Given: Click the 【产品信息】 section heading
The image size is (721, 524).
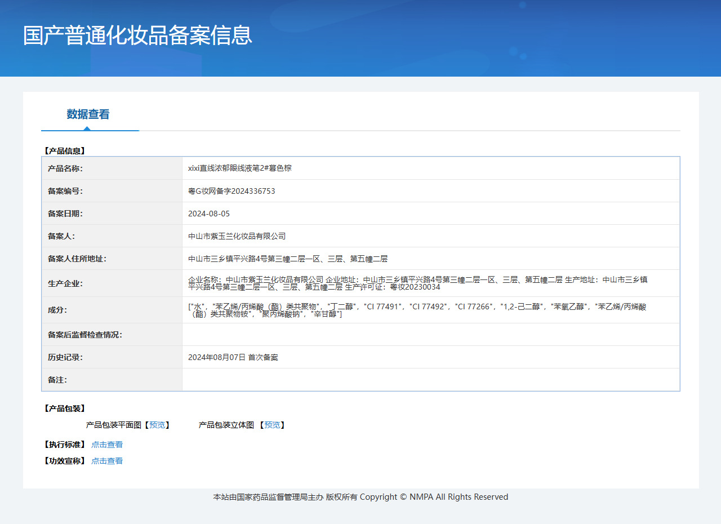Looking at the screenshot, I should (65, 151).
